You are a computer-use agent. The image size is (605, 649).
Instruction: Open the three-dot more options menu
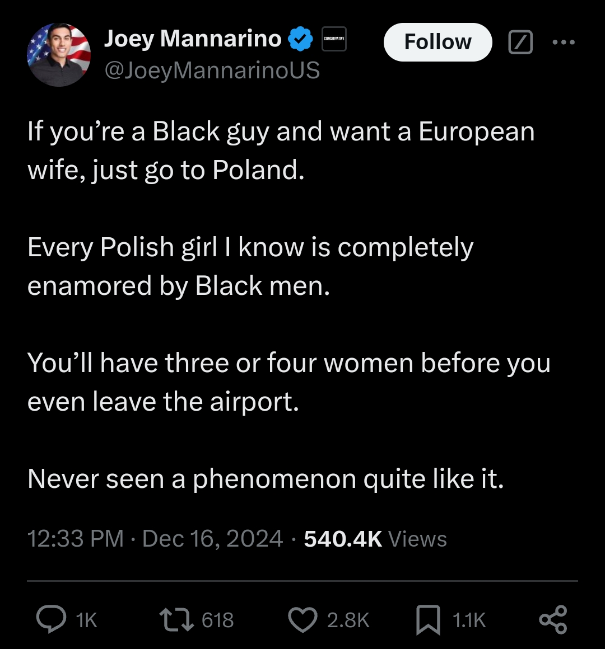click(x=564, y=42)
